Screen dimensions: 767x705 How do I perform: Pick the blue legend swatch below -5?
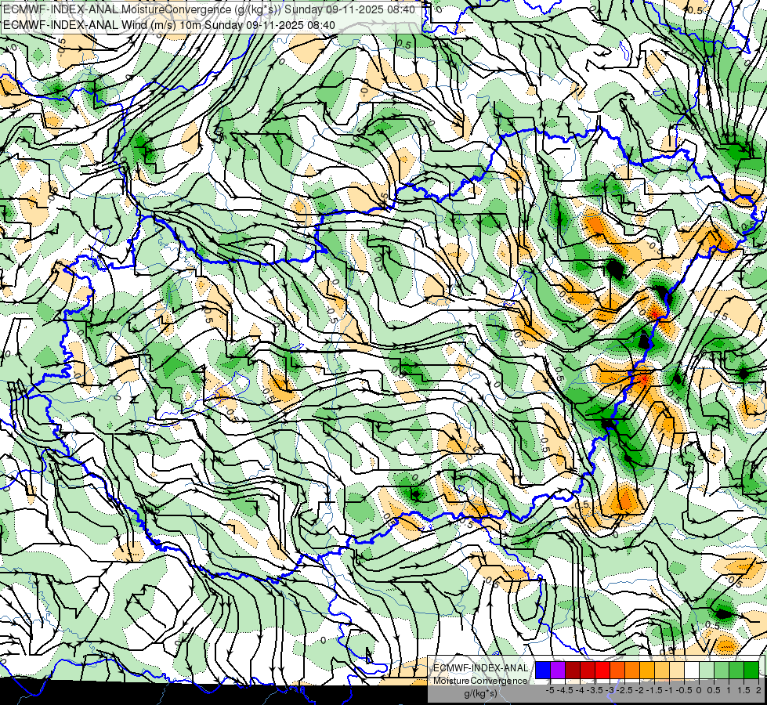point(543,670)
